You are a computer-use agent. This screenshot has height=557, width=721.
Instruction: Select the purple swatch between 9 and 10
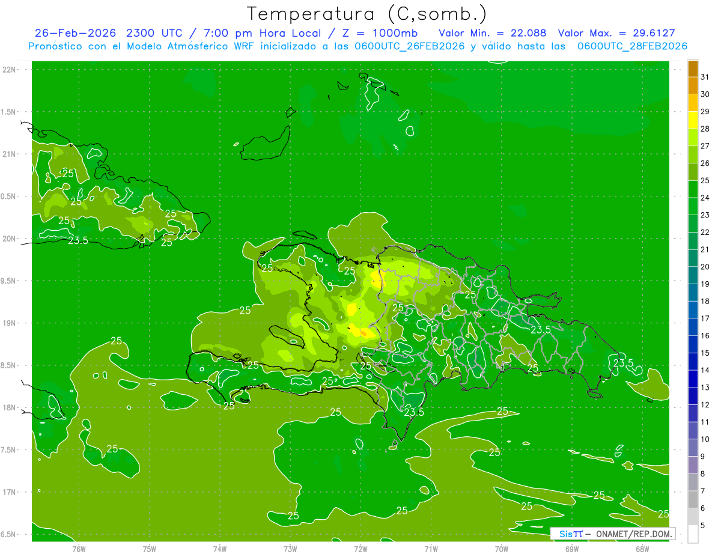[693, 448]
